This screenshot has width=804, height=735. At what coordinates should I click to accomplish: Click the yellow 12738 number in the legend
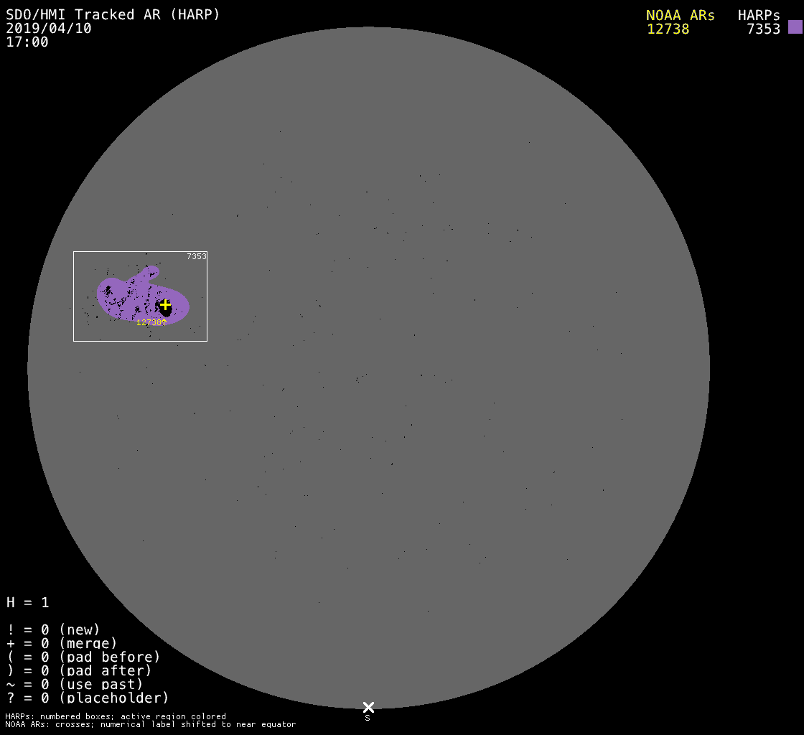[668, 29]
